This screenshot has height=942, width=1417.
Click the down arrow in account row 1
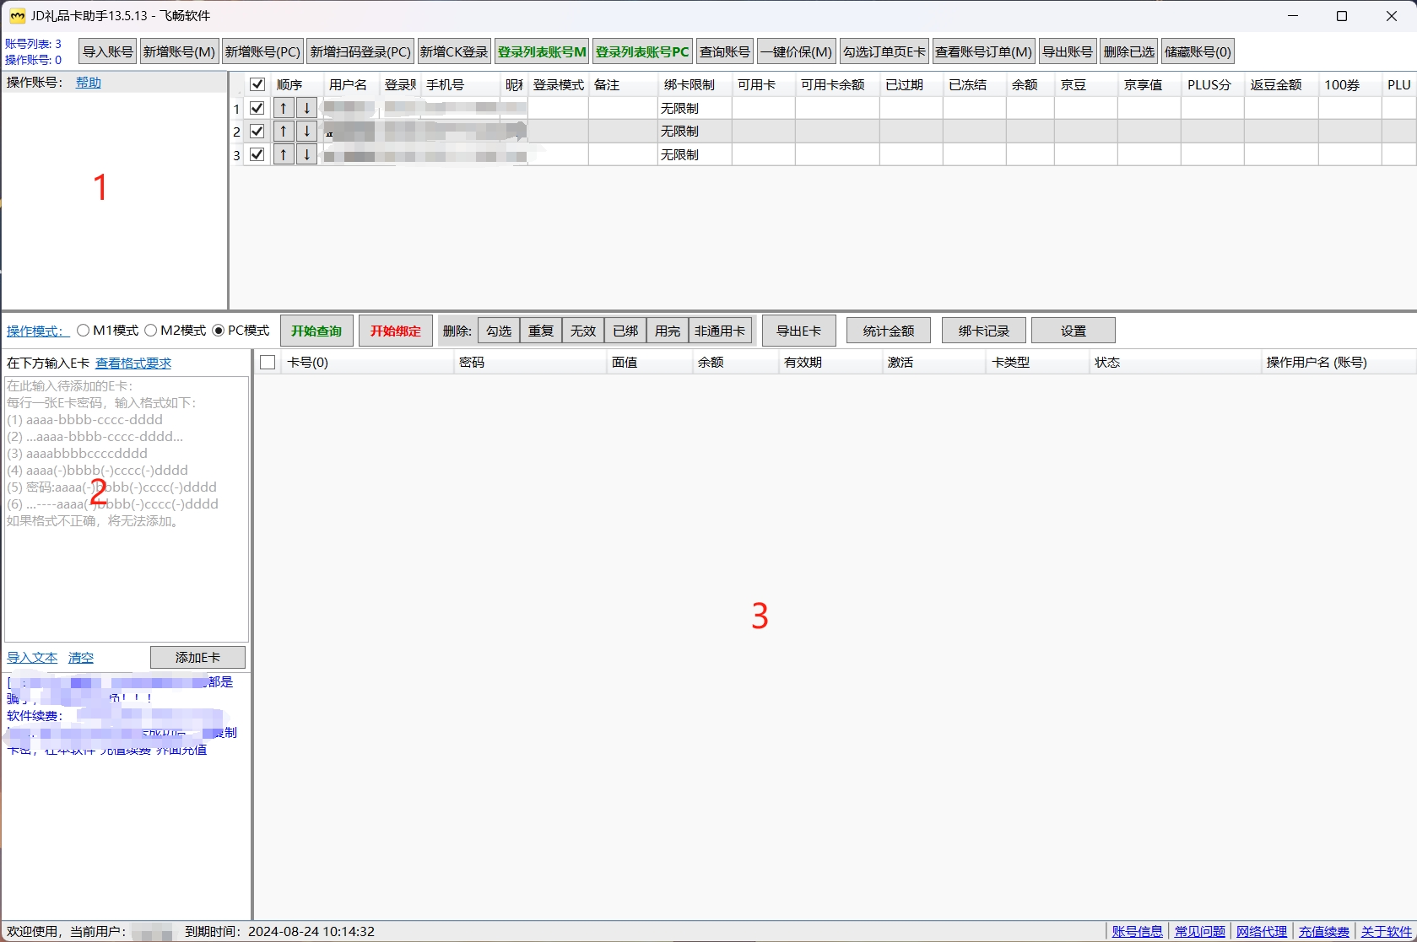[307, 108]
